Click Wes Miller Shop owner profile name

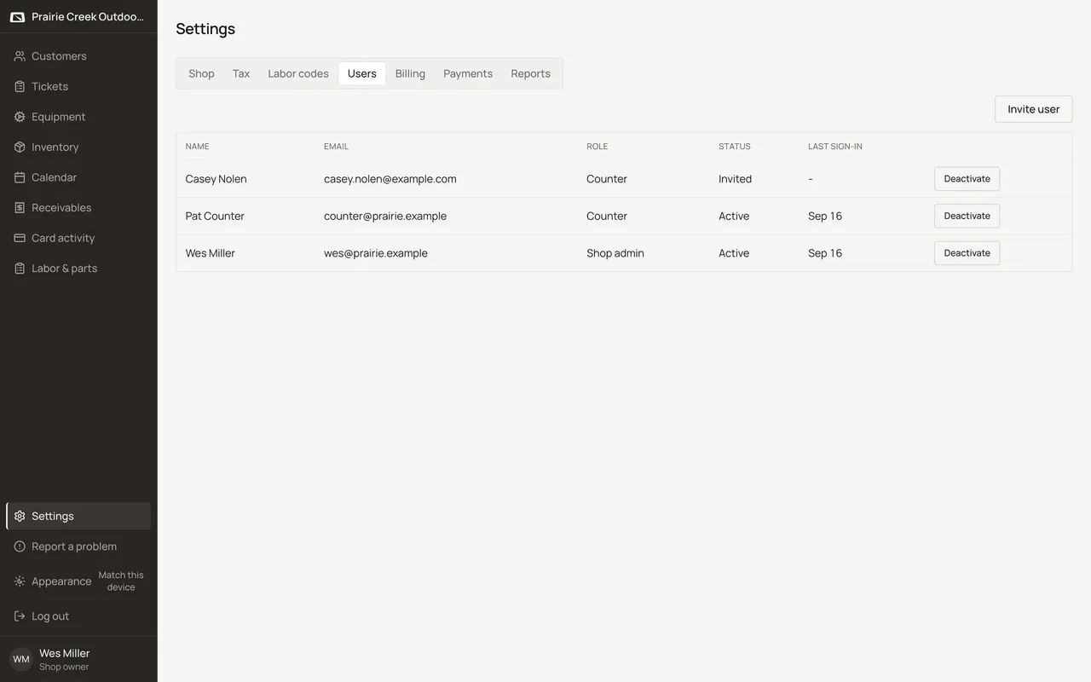click(65, 653)
